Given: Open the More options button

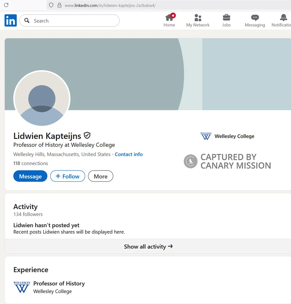Looking at the screenshot, I should (x=100, y=176).
